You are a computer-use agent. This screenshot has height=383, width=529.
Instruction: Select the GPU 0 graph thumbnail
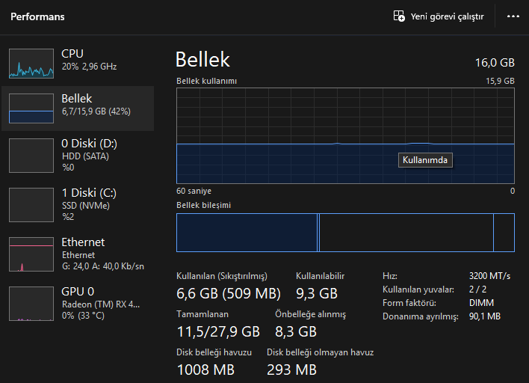(31, 303)
